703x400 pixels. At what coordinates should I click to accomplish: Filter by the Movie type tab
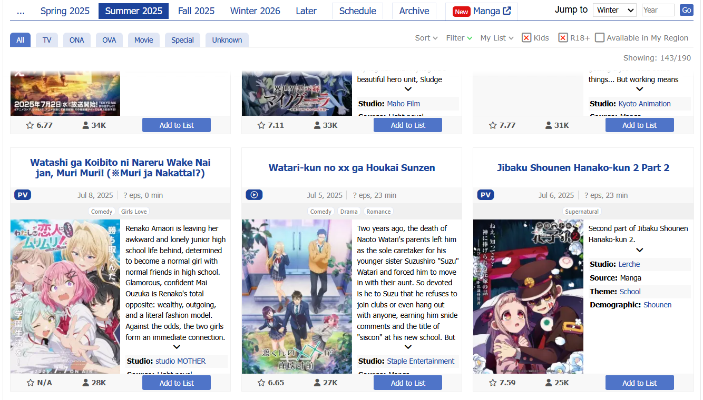(x=144, y=40)
